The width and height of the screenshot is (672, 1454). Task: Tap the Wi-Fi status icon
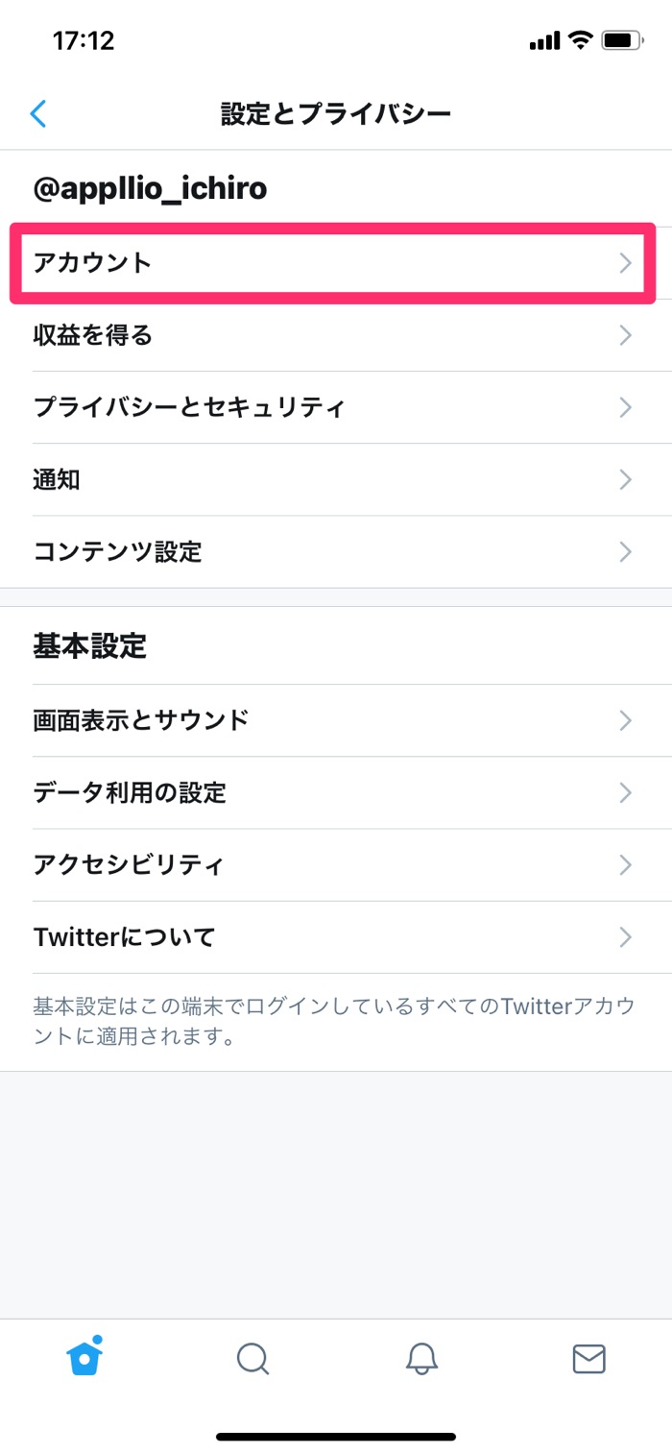[577, 39]
